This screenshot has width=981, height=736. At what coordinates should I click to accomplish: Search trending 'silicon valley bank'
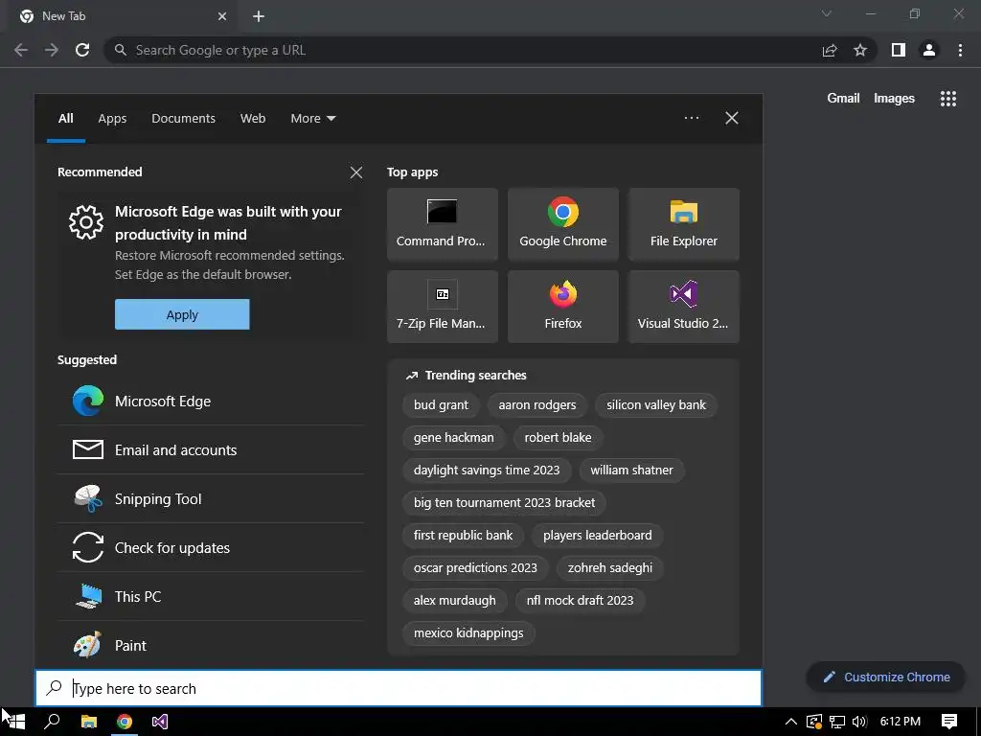coord(655,405)
